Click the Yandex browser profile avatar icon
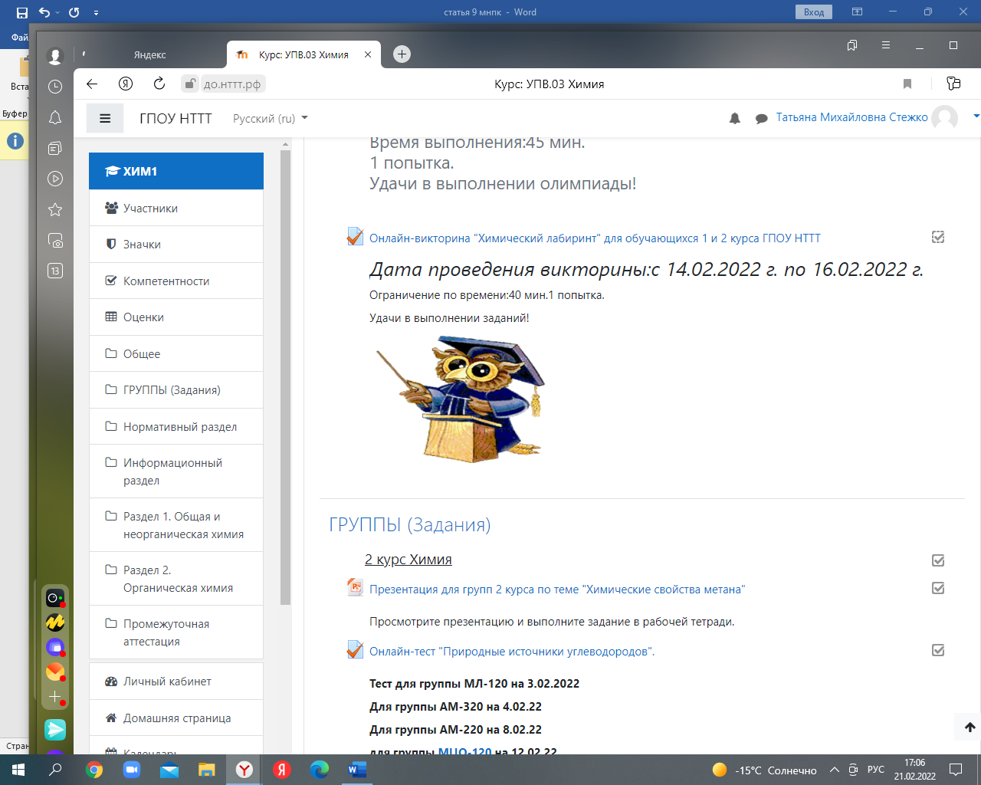Viewport: 981px width, 785px height. pos(54,55)
